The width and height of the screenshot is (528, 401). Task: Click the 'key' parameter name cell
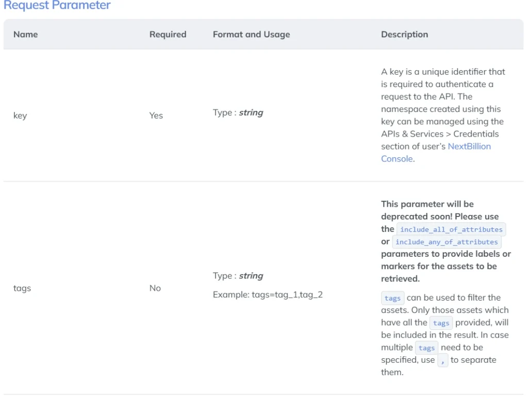(20, 115)
